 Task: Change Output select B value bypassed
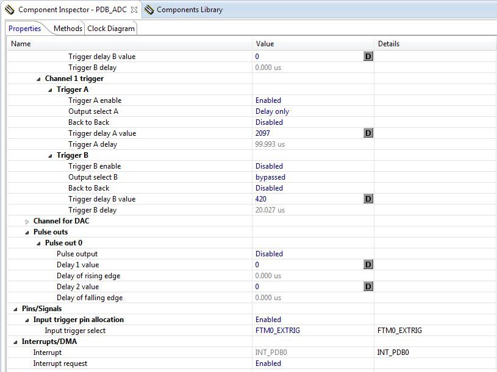(x=270, y=177)
